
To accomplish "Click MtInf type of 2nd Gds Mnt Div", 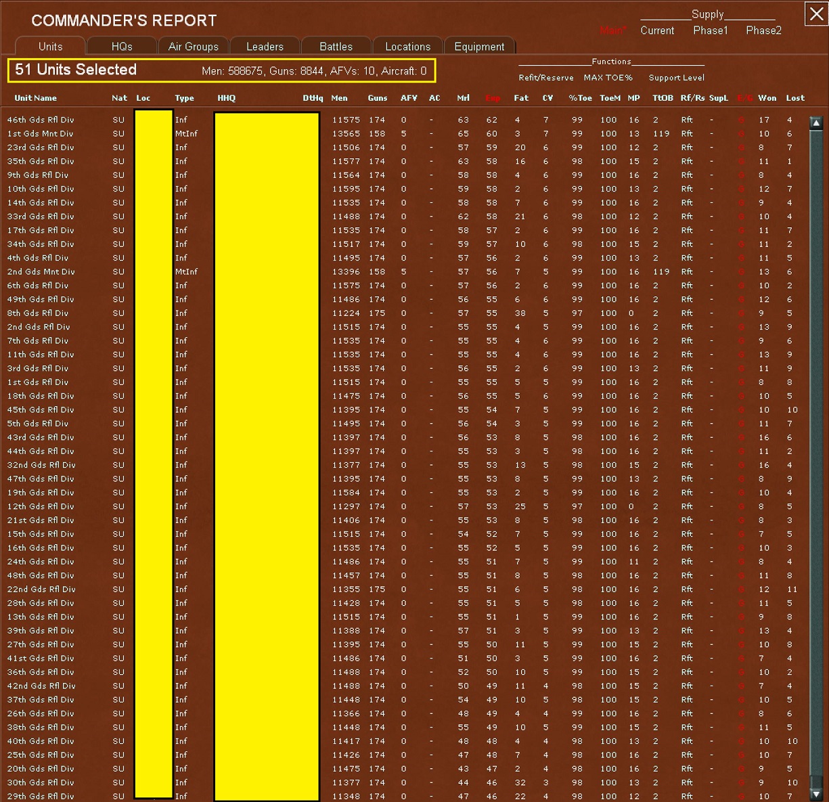I will (186, 271).
